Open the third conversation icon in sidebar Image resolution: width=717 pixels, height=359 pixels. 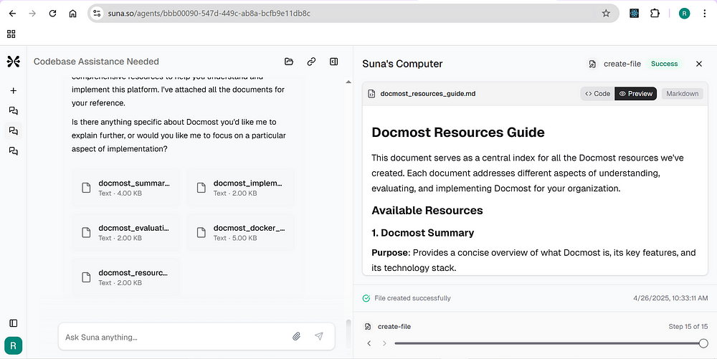[x=13, y=150]
